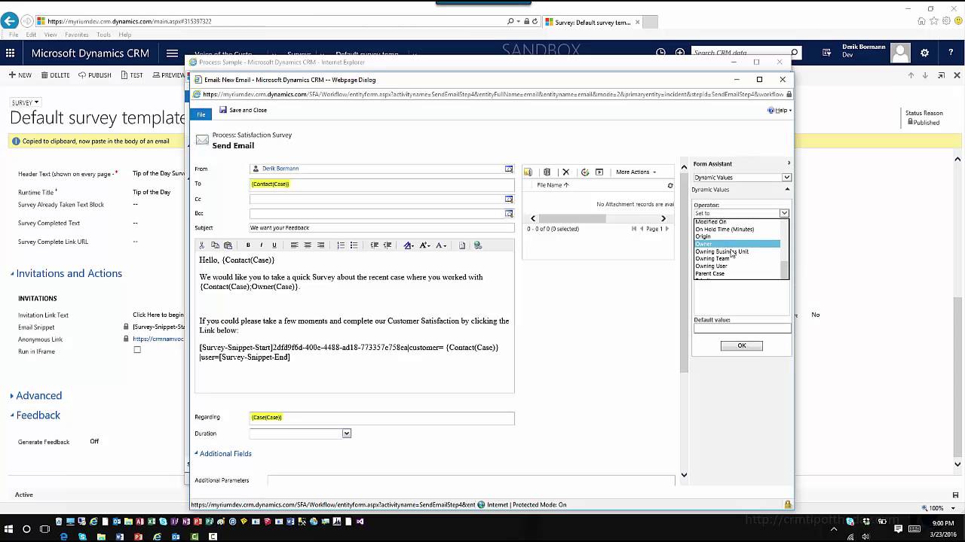Toggle underline formatting in email body
965x542 pixels.
[274, 245]
